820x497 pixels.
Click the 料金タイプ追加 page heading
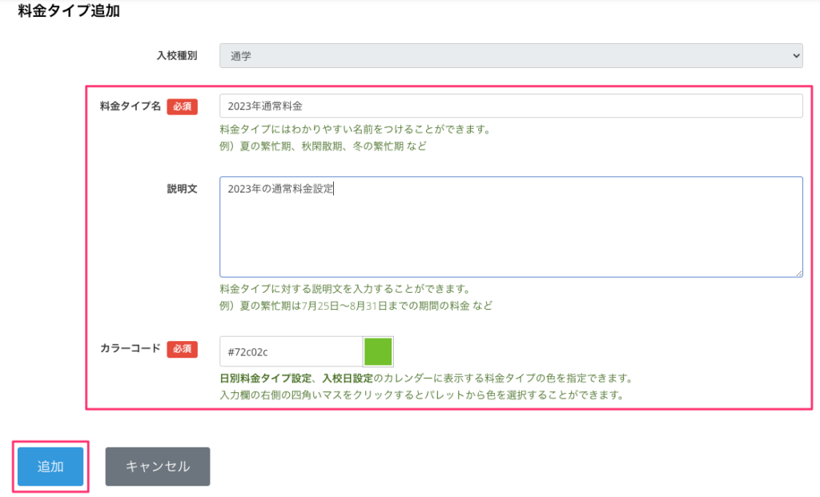click(x=69, y=12)
